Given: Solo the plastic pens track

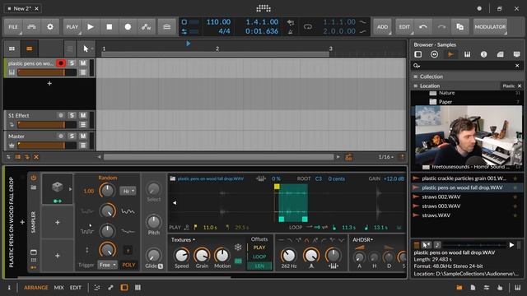Looking at the screenshot, I should [x=72, y=63].
